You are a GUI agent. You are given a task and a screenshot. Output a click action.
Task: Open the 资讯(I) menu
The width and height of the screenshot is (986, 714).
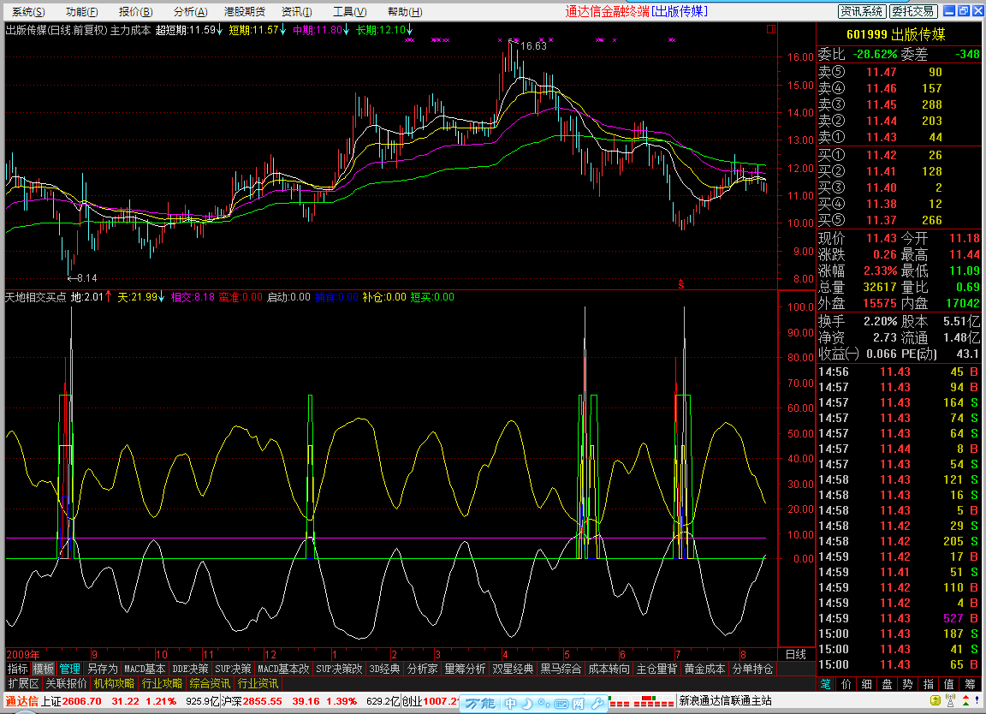coord(297,11)
